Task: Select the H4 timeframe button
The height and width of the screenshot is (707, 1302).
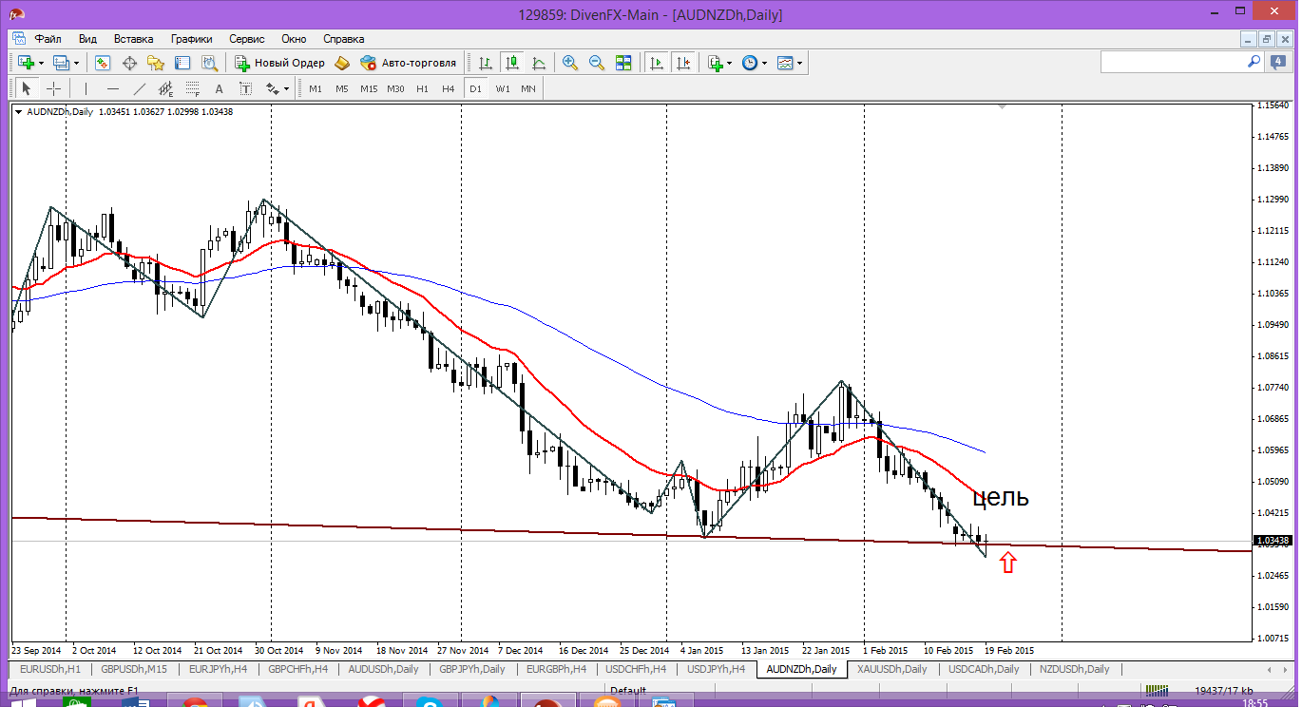Action: (x=449, y=88)
